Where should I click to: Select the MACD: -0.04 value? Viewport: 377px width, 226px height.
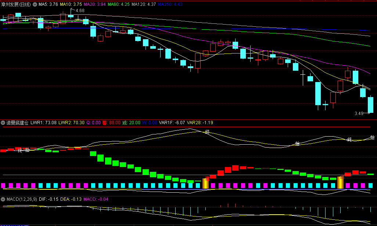pyautogui.click(x=96, y=199)
